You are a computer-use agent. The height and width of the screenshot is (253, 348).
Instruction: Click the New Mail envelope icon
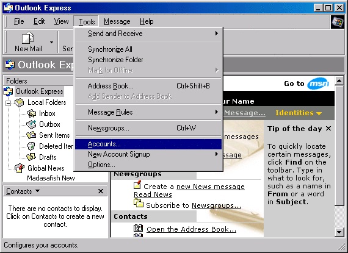(28, 38)
